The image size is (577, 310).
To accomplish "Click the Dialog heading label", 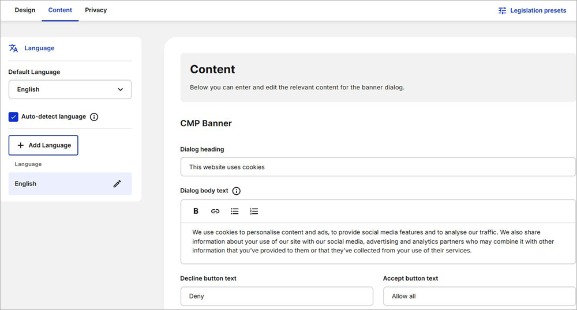I will pos(202,149).
